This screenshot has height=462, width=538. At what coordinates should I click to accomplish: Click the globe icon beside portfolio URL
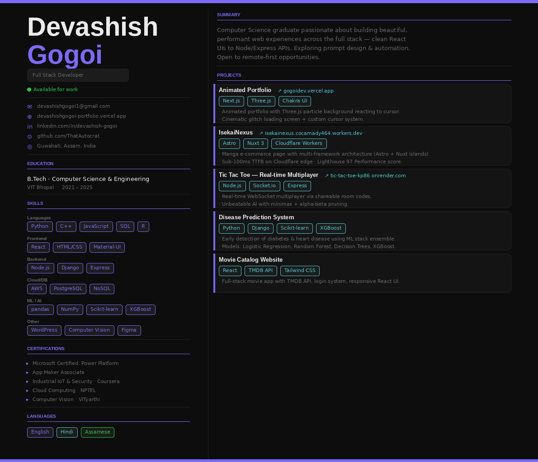29,116
